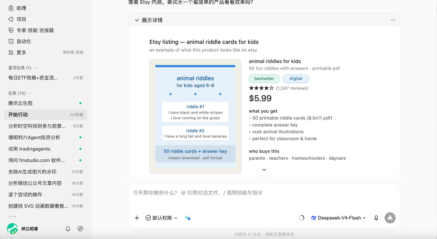Click the 'who buys this' heading
This screenshot has height=239, width=437.
click(264, 151)
